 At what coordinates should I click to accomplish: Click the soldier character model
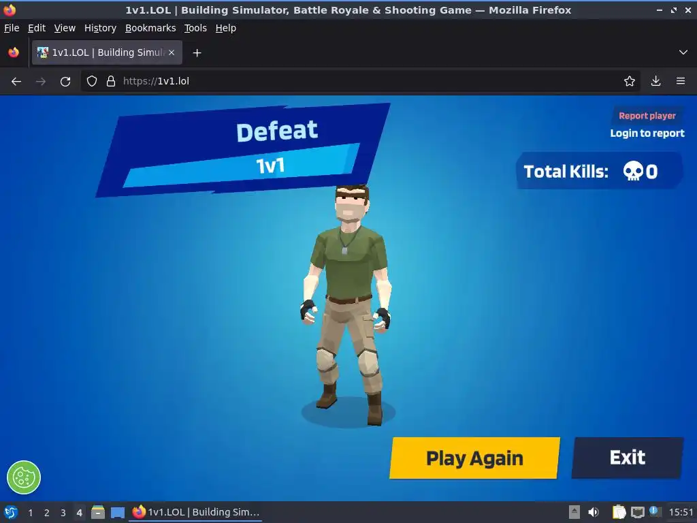tap(348, 304)
